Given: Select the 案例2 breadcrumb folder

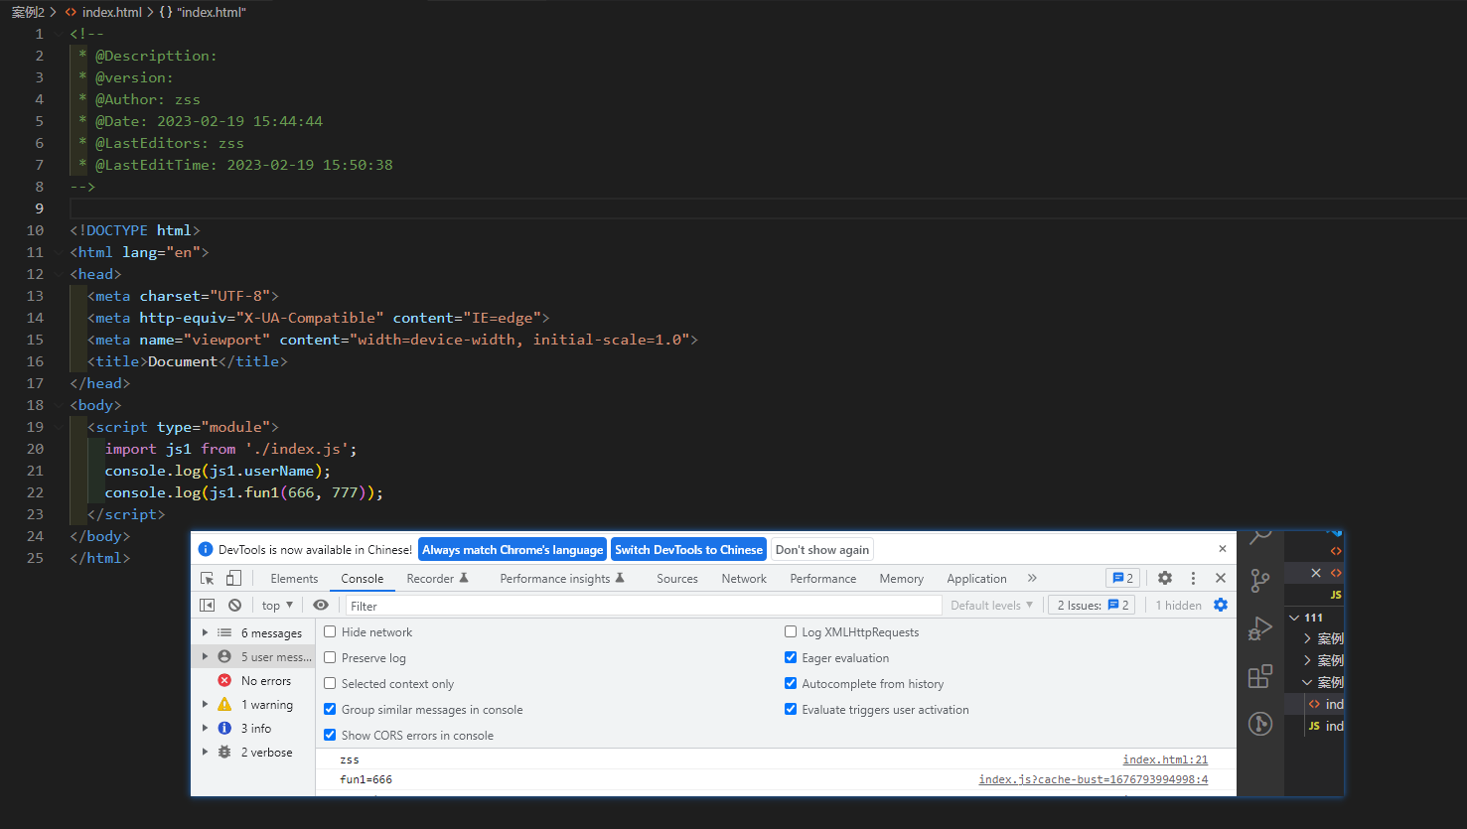Looking at the screenshot, I should pyautogui.click(x=28, y=12).
